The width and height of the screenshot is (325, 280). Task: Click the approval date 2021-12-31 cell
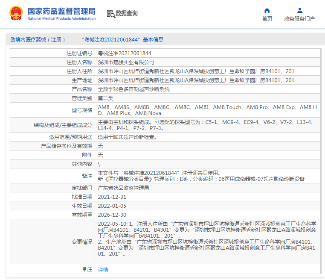112,197
